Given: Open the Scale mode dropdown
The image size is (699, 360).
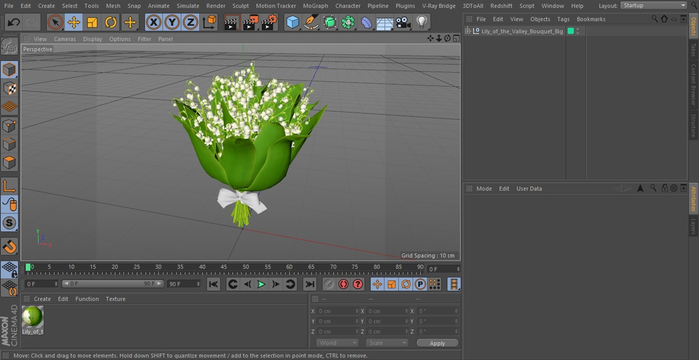Looking at the screenshot, I should [387, 343].
